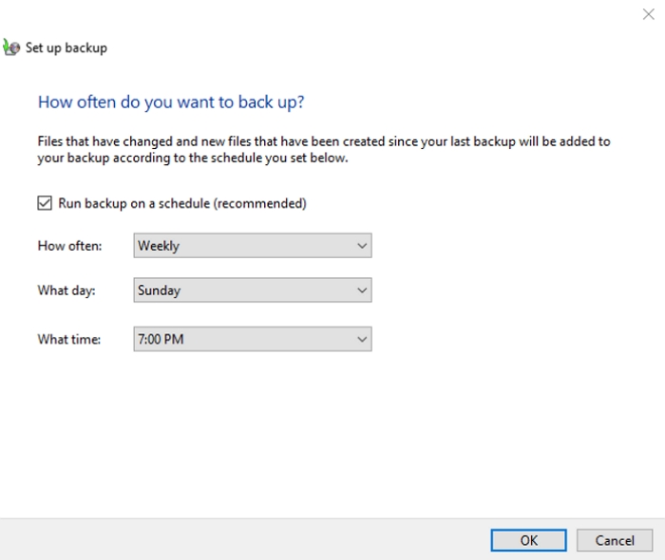Click the 'What time:' field label
This screenshot has height=560, width=665.
[x=68, y=339]
